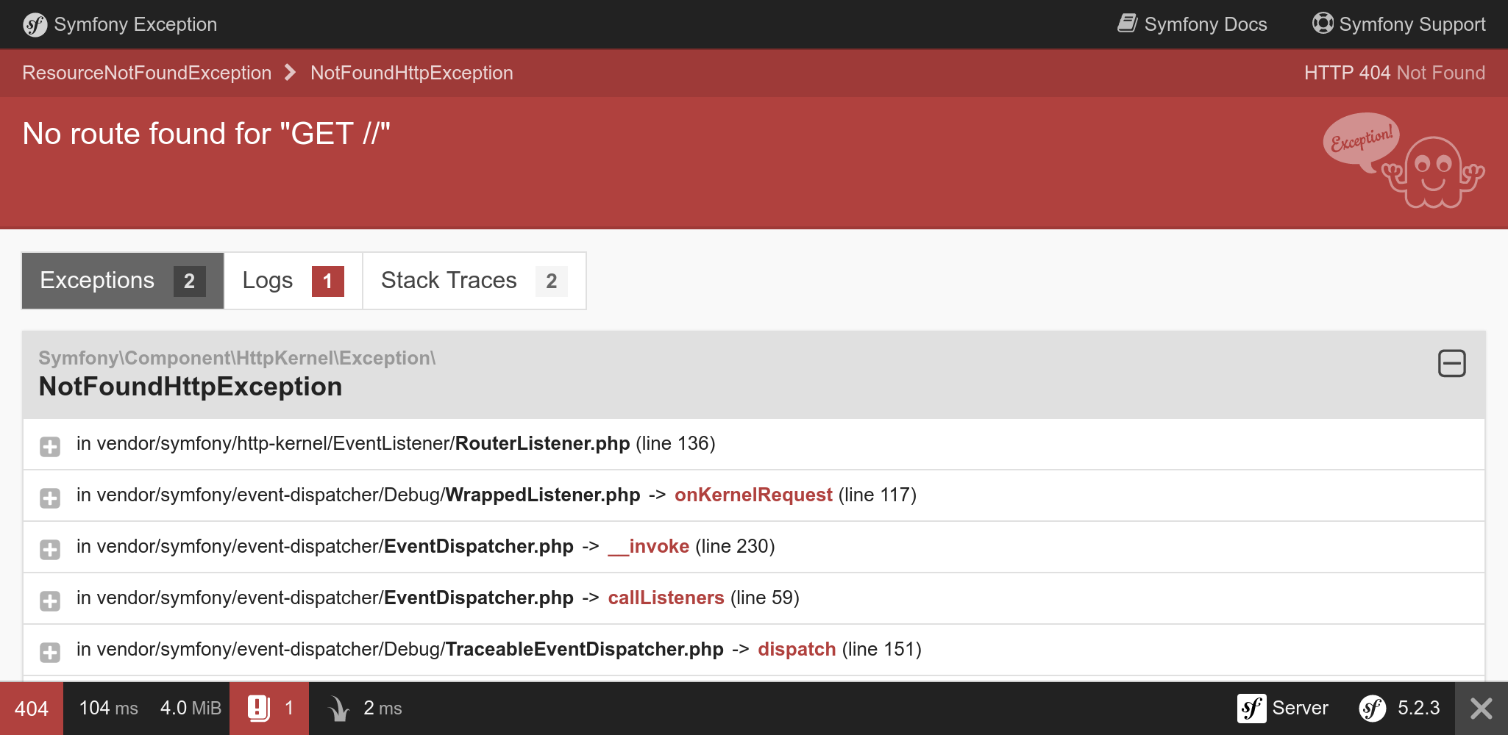Screen dimensions: 1508x735
Task: Open Symfony Docs link
Action: point(1192,24)
